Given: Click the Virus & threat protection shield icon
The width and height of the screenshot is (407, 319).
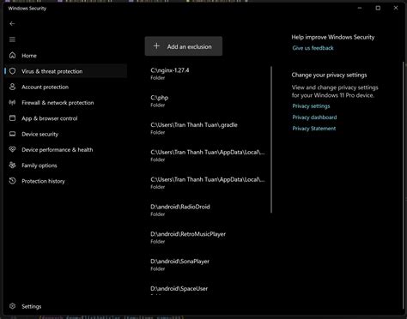Looking at the screenshot, I should point(12,71).
